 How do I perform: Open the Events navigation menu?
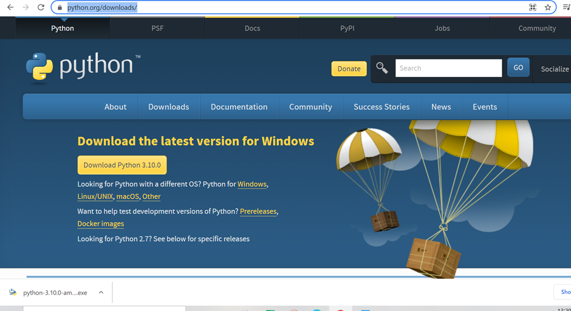tap(485, 107)
